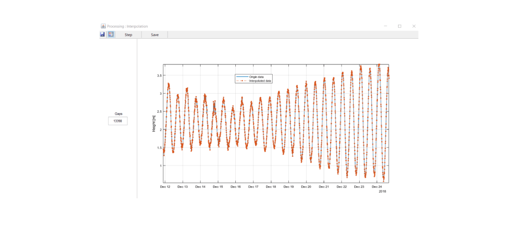This screenshot has height=232, width=516.
Task: Click the Processing : Interpolation window title
Action: pos(127,26)
